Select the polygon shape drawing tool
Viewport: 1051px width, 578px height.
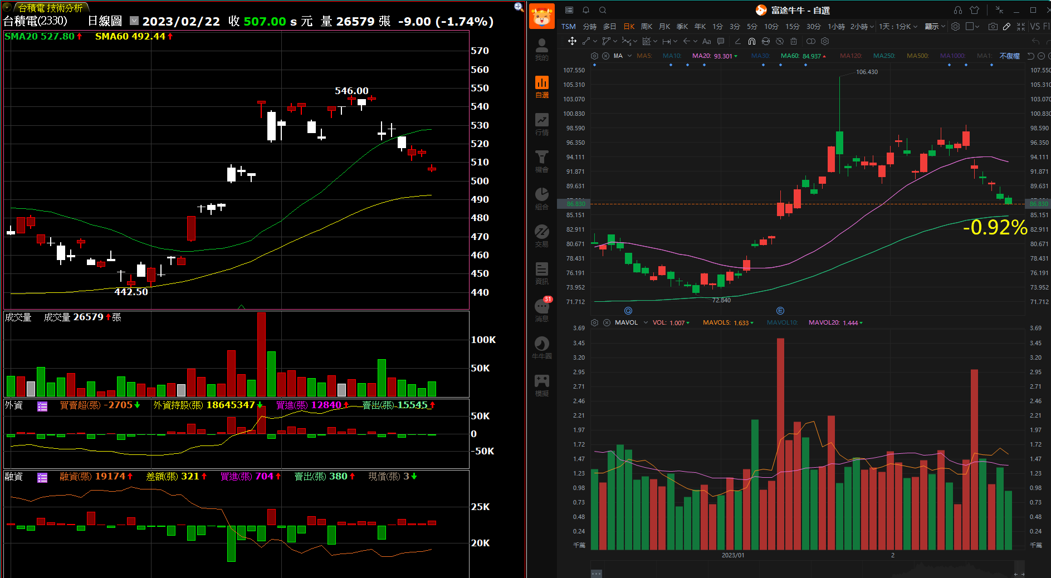[607, 41]
